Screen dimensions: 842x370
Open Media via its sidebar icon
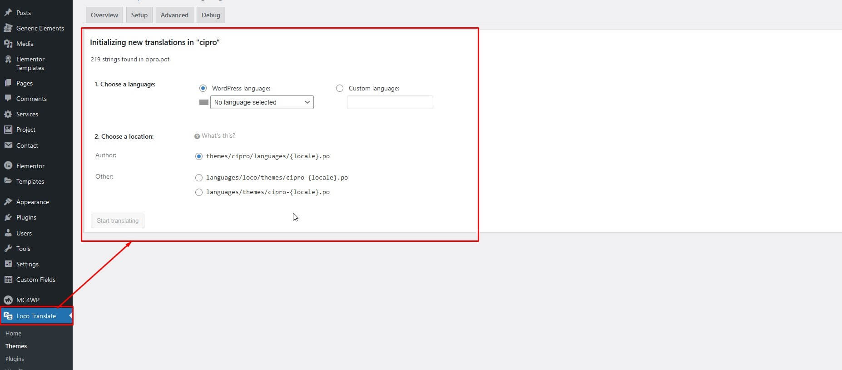8,44
